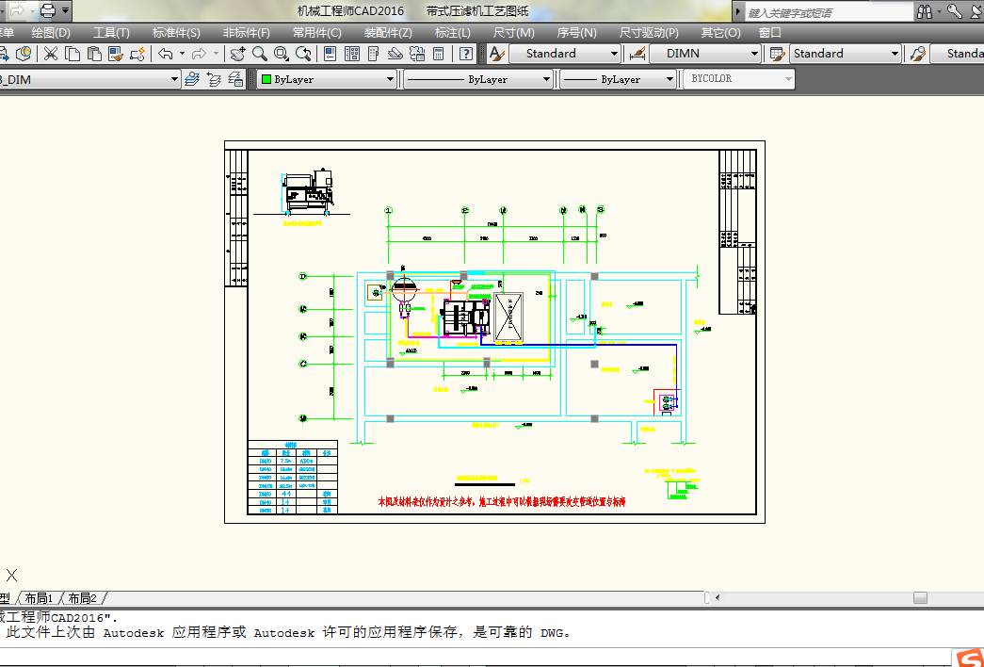Open the Text Style manager icon
This screenshot has height=667, width=984.
point(496,54)
